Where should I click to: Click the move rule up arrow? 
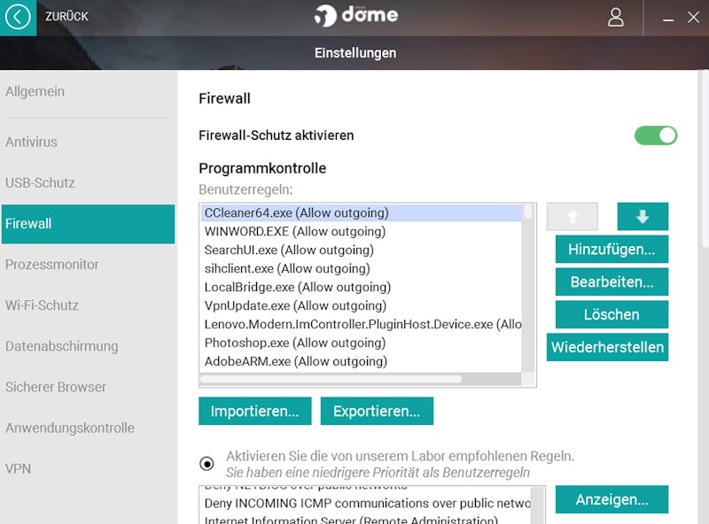point(573,216)
